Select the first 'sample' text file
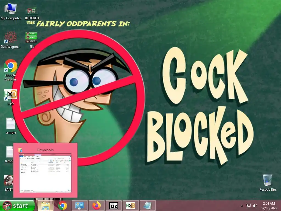This screenshot has width=281, height=211. coord(11,126)
